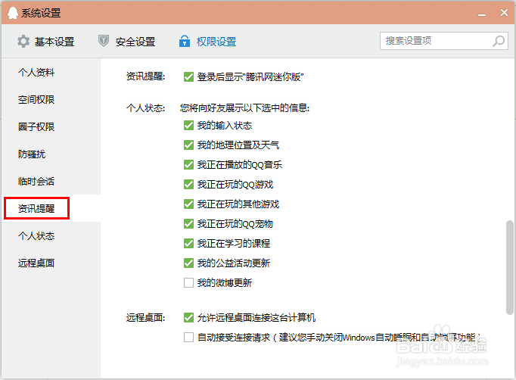
Task: Click the 资讯提醒: section label
Action: pyautogui.click(x=145, y=76)
